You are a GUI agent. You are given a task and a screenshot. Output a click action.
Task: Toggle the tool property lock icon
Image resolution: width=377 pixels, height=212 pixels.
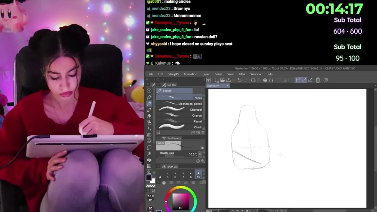click(x=202, y=147)
